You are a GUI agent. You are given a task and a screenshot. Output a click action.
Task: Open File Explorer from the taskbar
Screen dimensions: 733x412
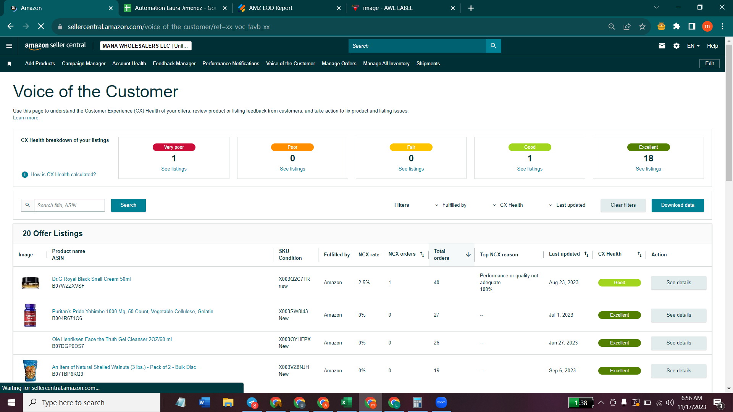228,402
